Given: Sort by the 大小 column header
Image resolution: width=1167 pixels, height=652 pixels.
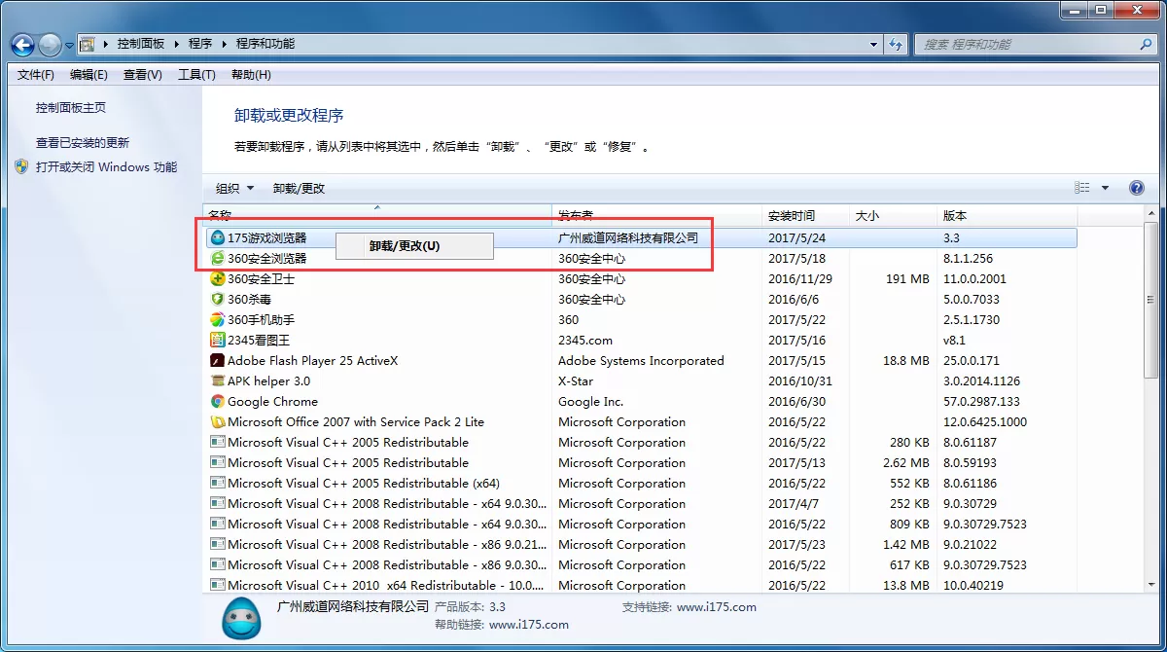Looking at the screenshot, I should tap(893, 215).
